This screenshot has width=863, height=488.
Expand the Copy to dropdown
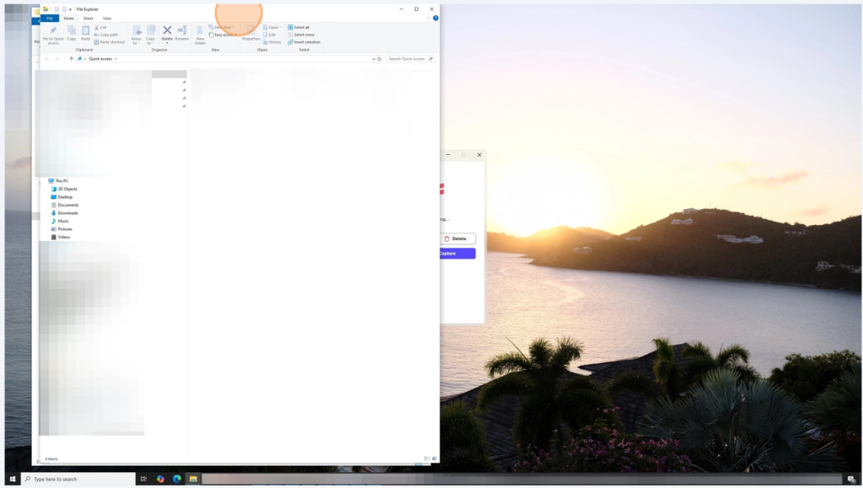pyautogui.click(x=151, y=34)
